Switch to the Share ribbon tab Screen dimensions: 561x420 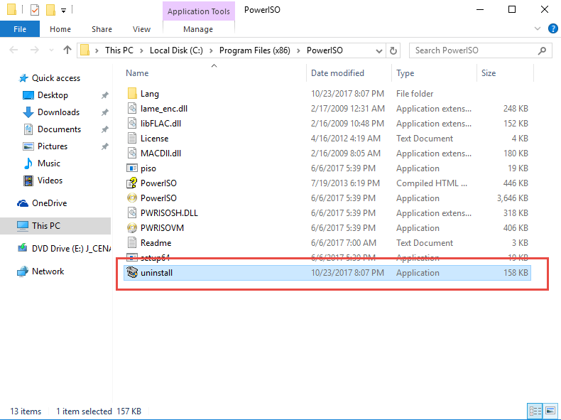tap(102, 29)
